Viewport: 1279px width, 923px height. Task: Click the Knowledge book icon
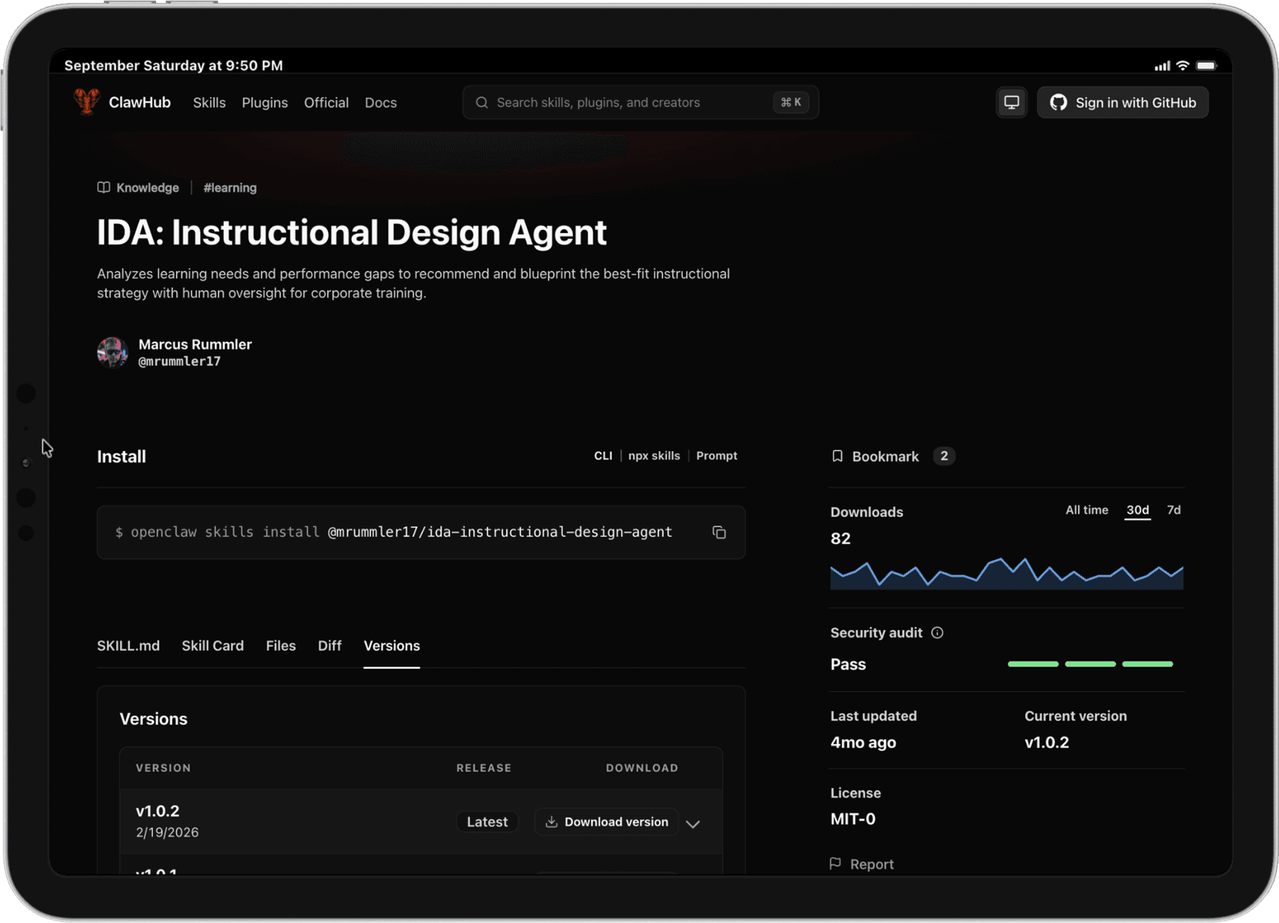click(104, 188)
